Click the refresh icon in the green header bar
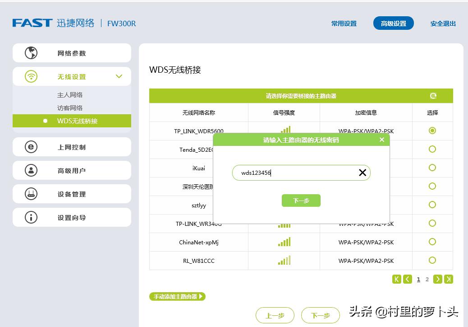Screen dimensions: 468x327 (433, 95)
